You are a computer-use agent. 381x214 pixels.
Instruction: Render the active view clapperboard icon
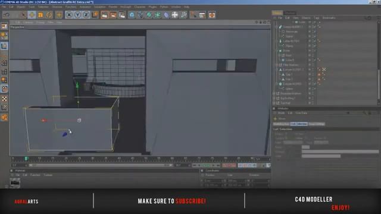point(105,15)
